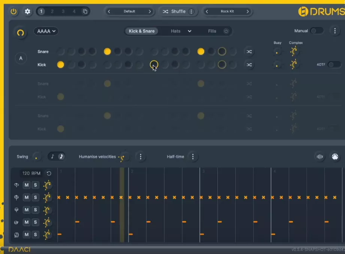Adjust the Kick Busy knob
345x254 pixels.
pyautogui.click(x=277, y=65)
